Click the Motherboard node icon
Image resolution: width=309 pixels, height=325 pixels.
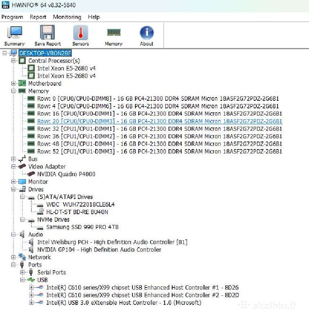22,83
